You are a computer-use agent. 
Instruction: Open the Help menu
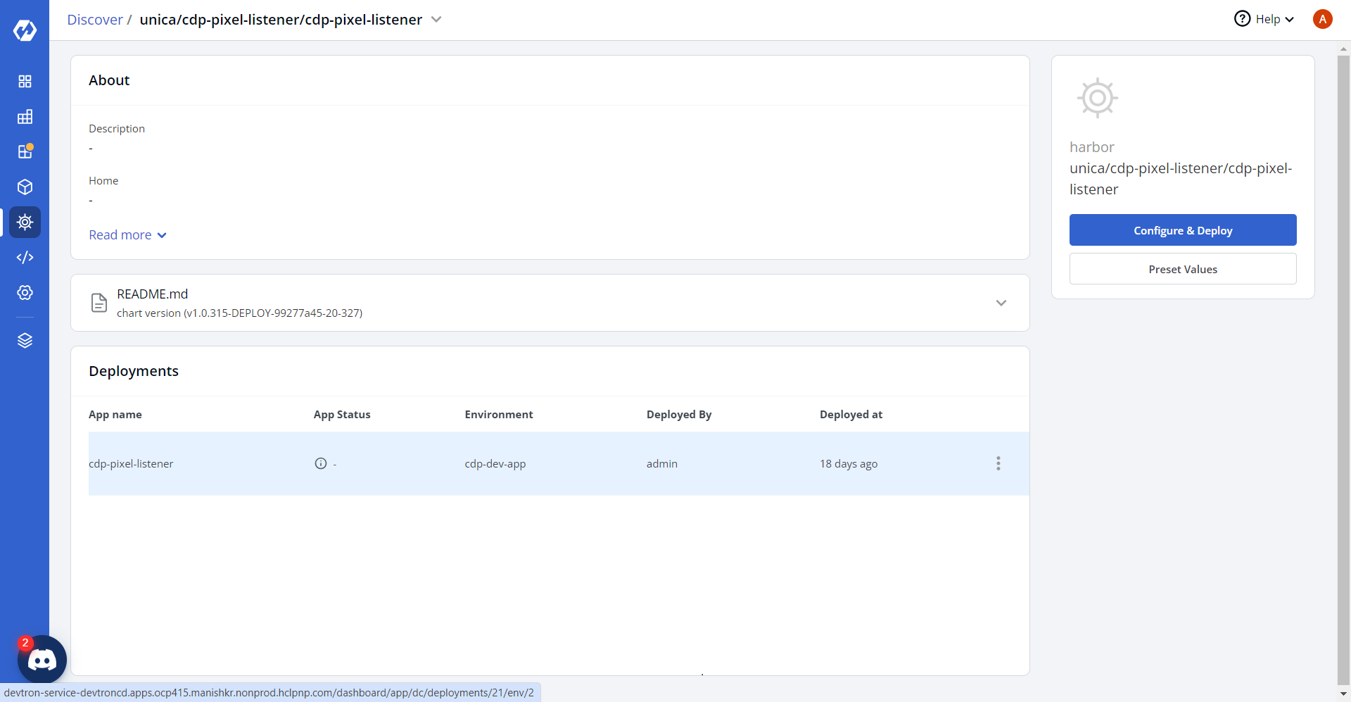pyautogui.click(x=1264, y=20)
